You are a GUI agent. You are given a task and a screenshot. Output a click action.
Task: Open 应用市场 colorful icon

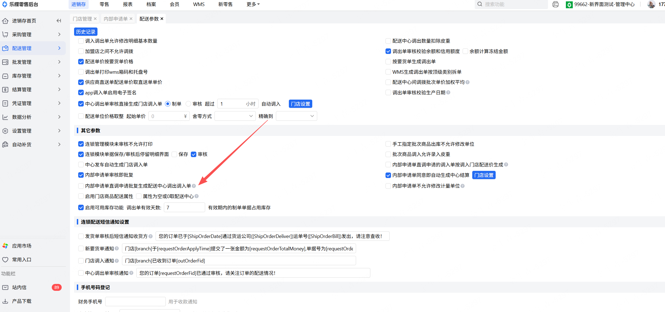click(5, 246)
